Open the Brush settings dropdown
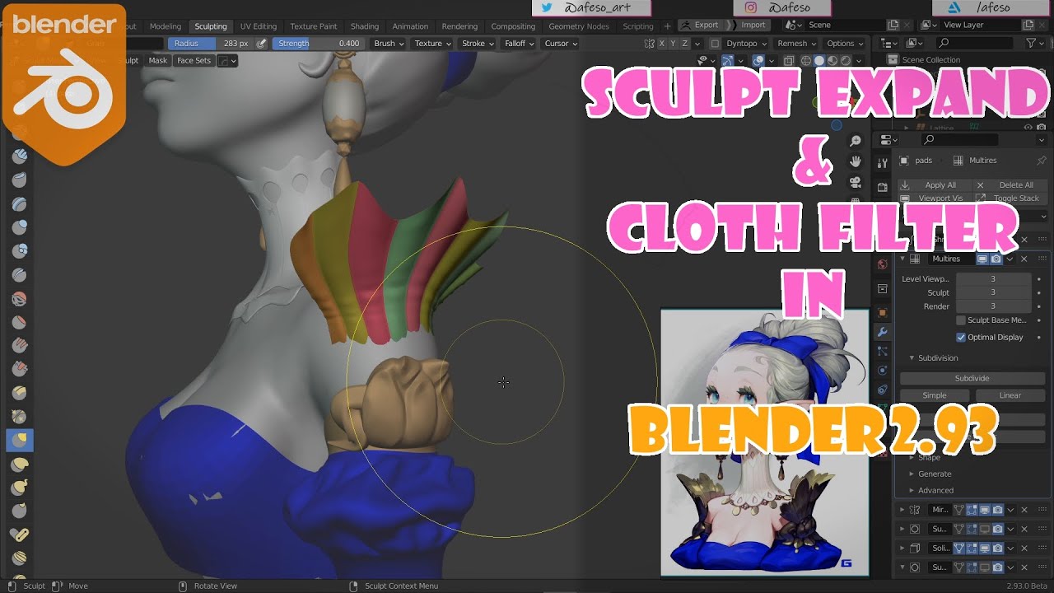 389,44
